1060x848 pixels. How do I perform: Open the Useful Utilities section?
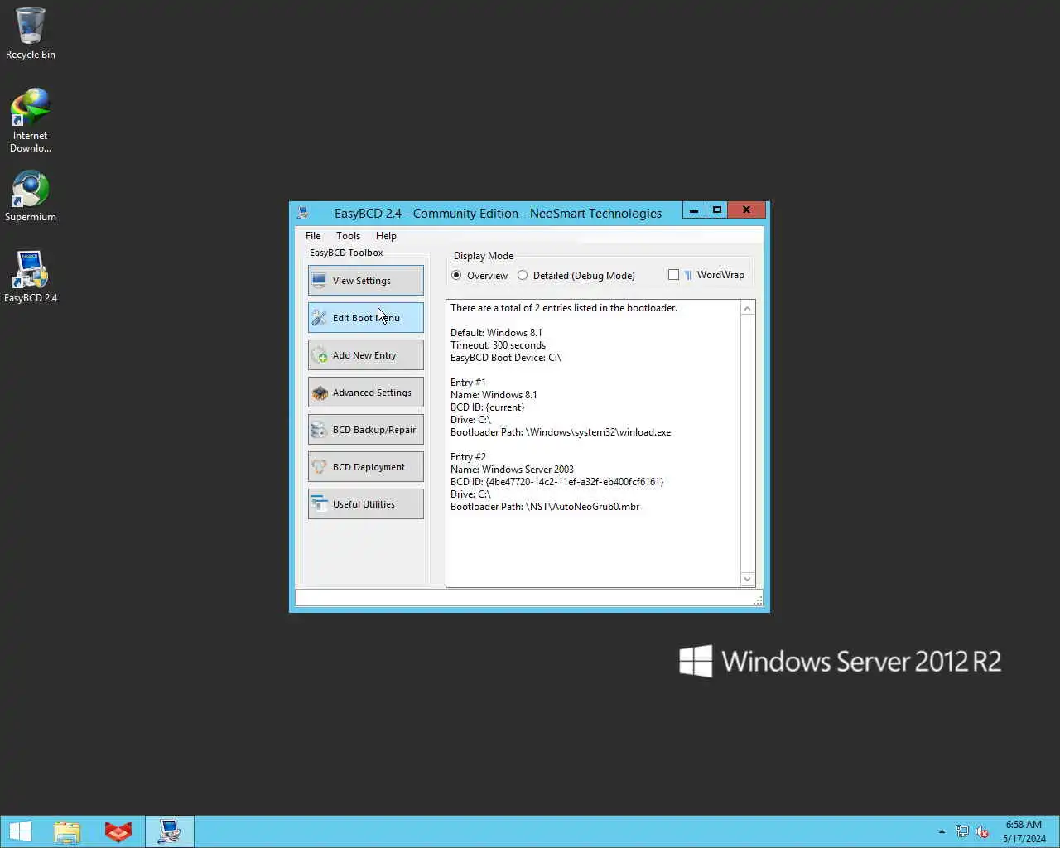pyautogui.click(x=365, y=503)
